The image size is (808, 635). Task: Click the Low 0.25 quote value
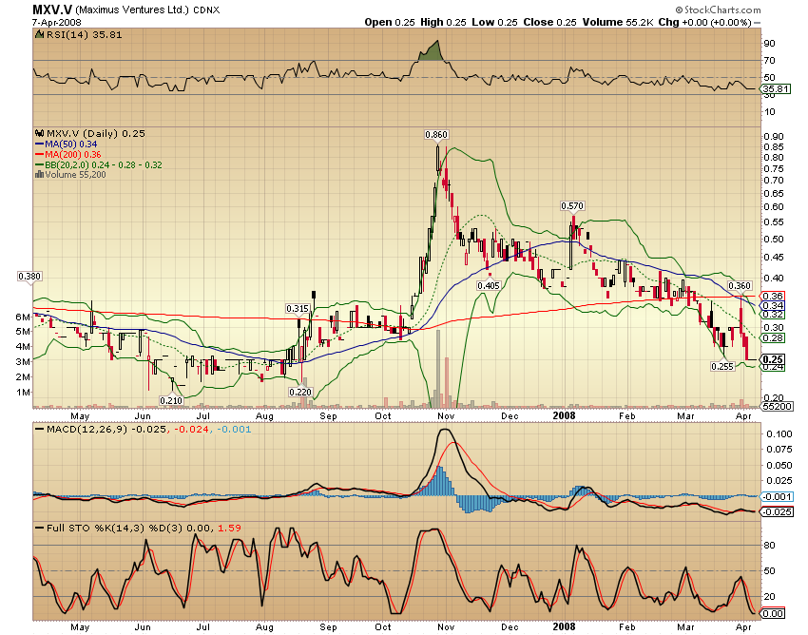click(494, 22)
